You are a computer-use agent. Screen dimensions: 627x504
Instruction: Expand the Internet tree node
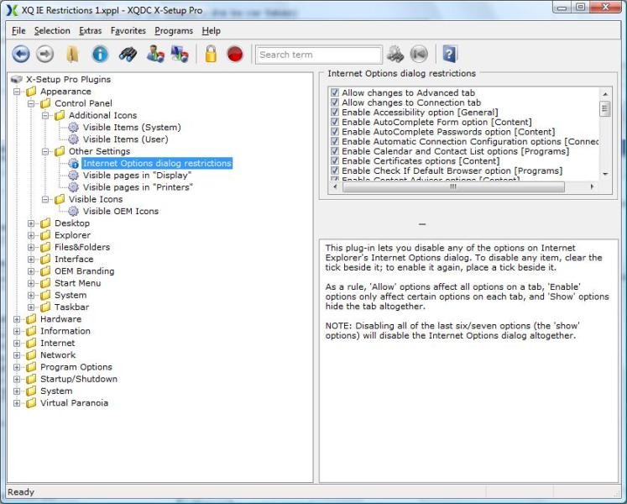click(x=17, y=343)
